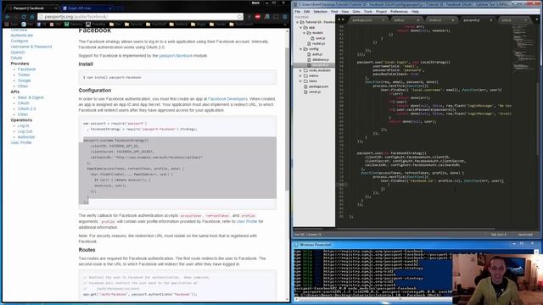Click the browser forward arrow
543x305 pixels.
coord(15,17)
